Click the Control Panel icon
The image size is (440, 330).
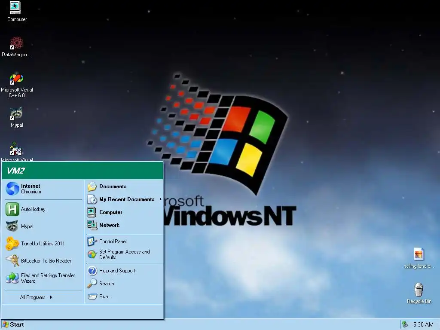[x=92, y=241]
